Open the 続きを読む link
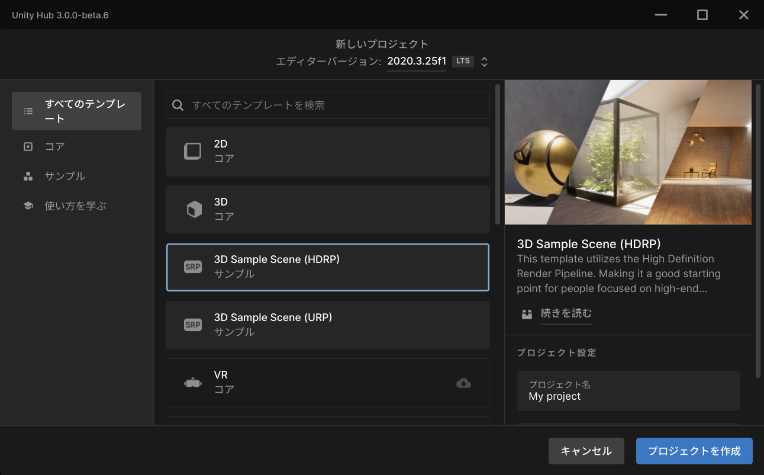The height and width of the screenshot is (475, 764). click(566, 313)
